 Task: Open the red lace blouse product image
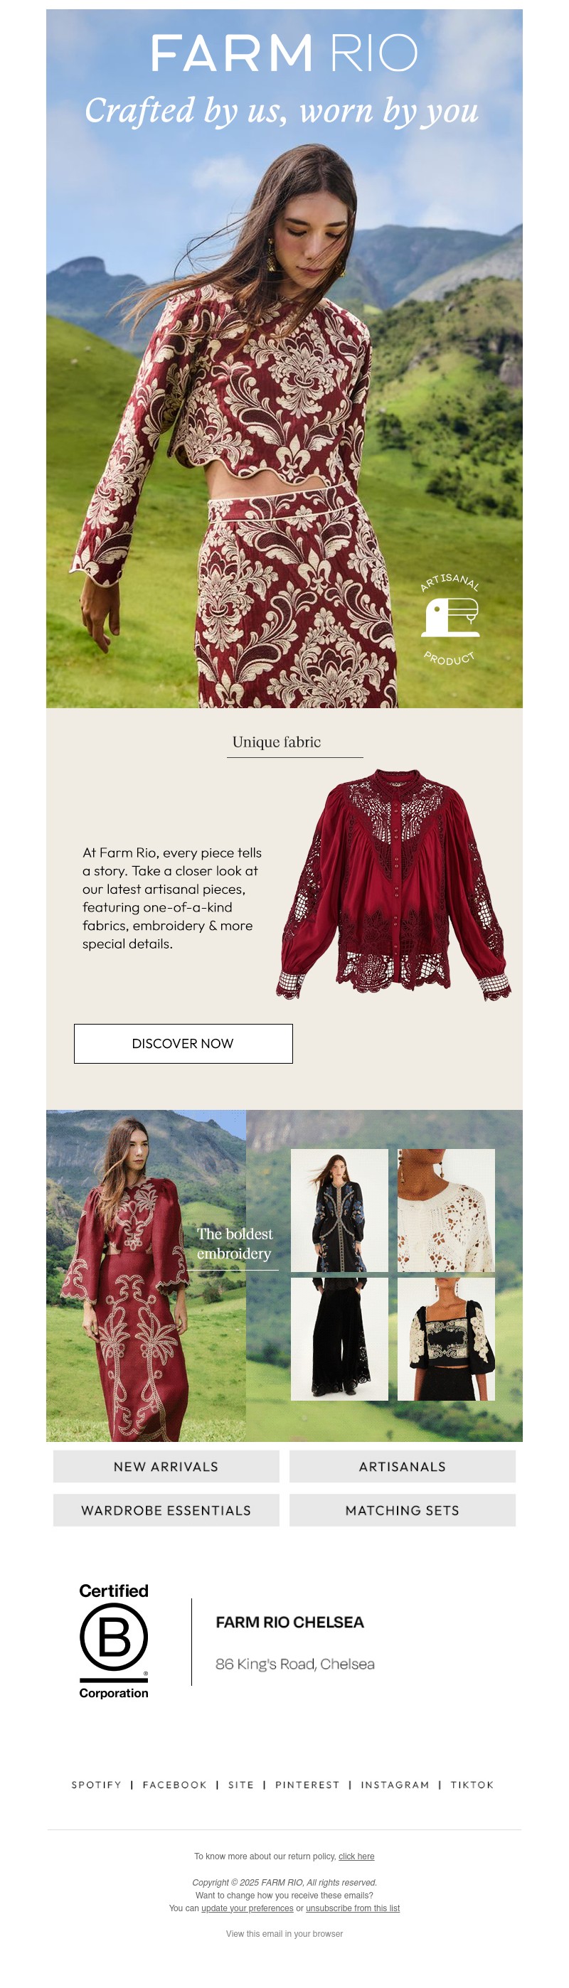click(x=394, y=885)
